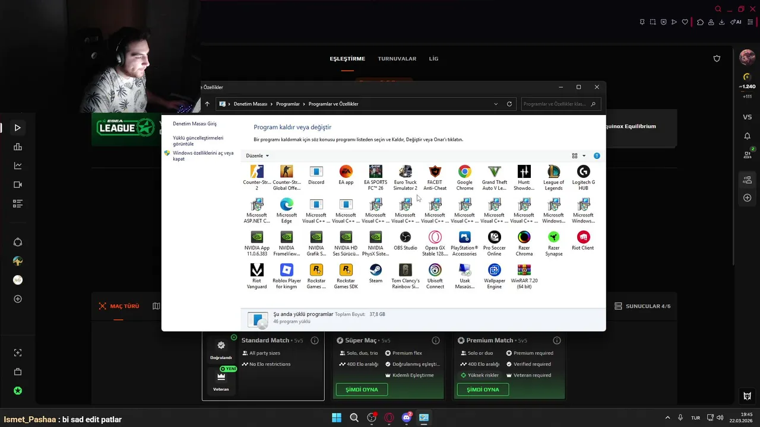
Task: Select Riot Vanguard program entry
Action: pos(256,276)
